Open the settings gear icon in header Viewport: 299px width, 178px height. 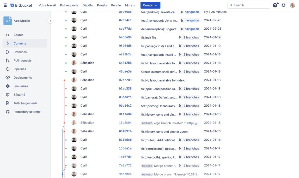click(x=284, y=5)
